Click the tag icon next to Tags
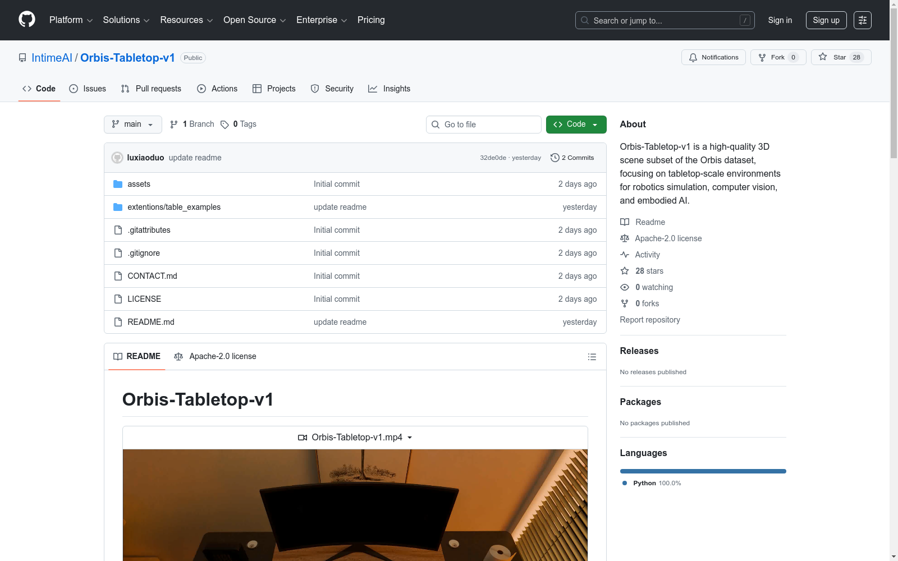 (x=224, y=125)
